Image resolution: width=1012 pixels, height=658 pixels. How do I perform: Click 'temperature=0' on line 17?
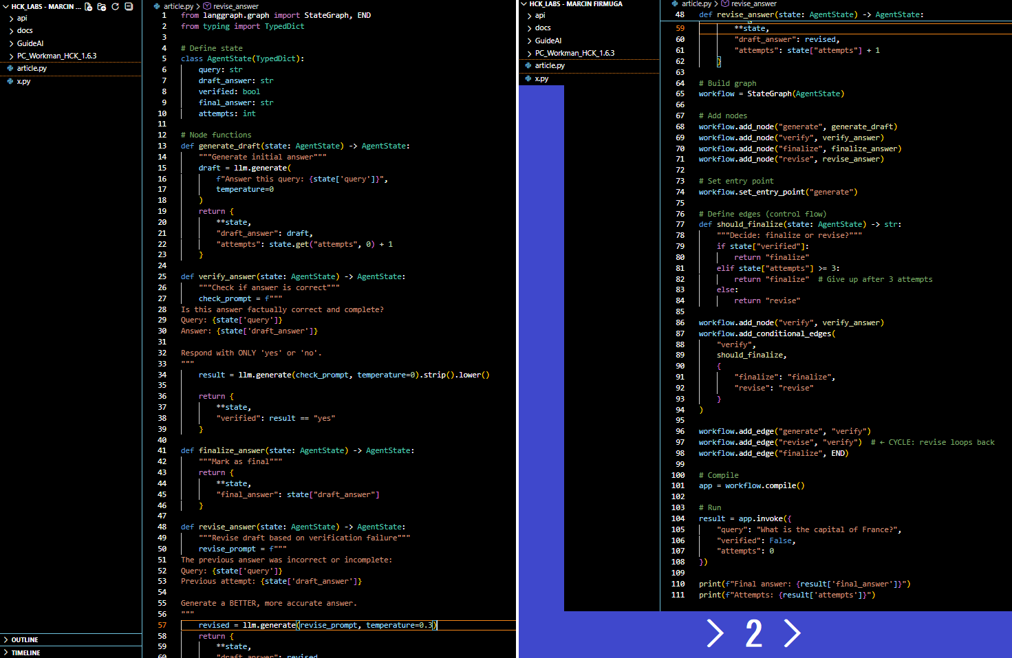coord(245,189)
